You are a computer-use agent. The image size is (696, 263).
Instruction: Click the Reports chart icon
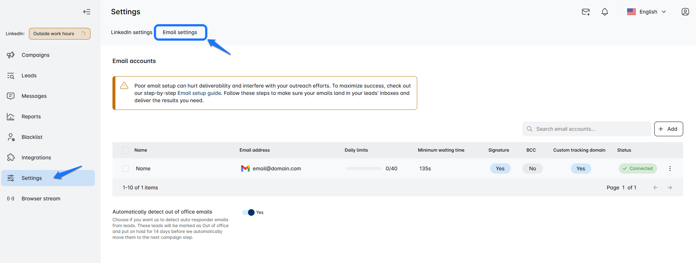(x=11, y=116)
